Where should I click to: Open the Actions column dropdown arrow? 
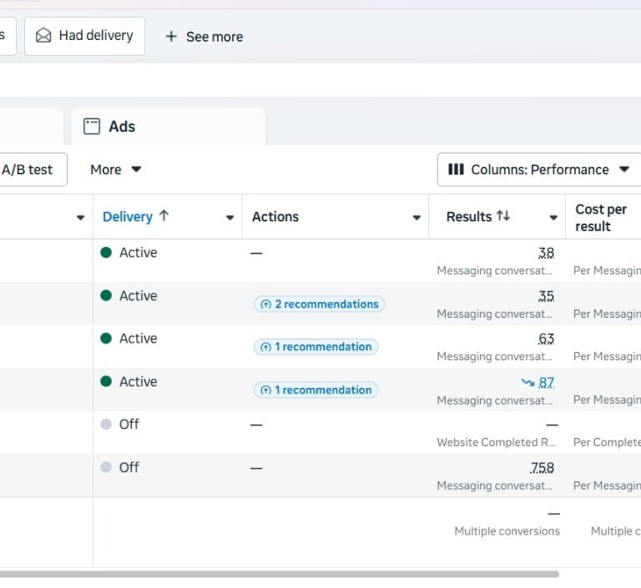coord(416,218)
